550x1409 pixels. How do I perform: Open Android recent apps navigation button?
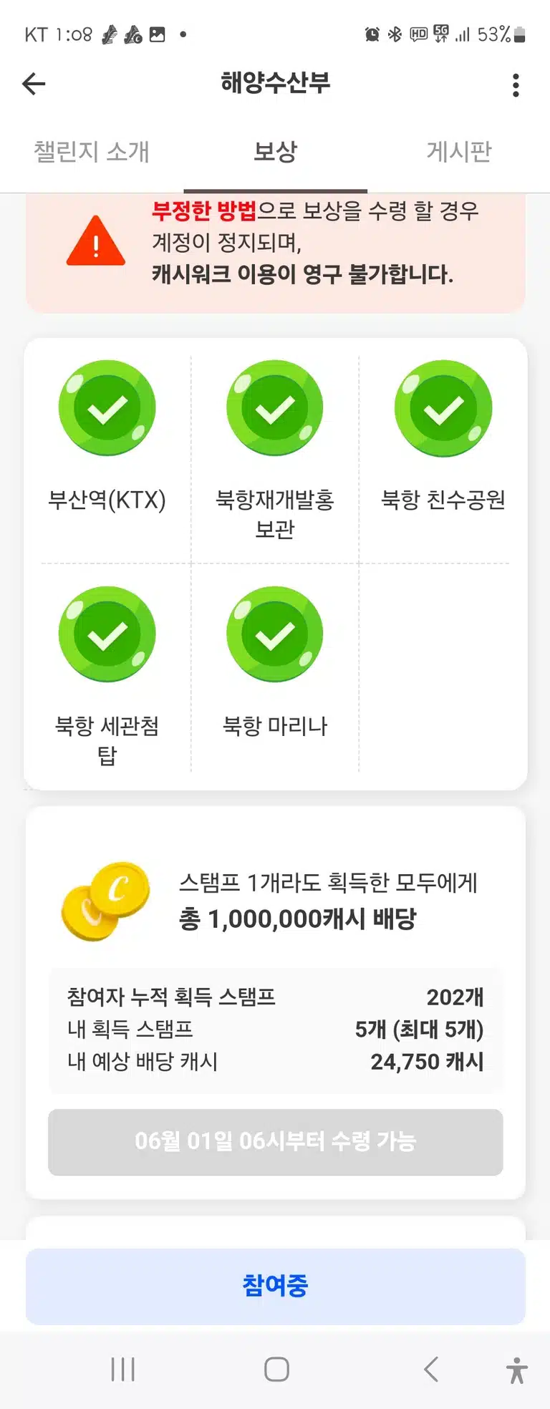(123, 1370)
